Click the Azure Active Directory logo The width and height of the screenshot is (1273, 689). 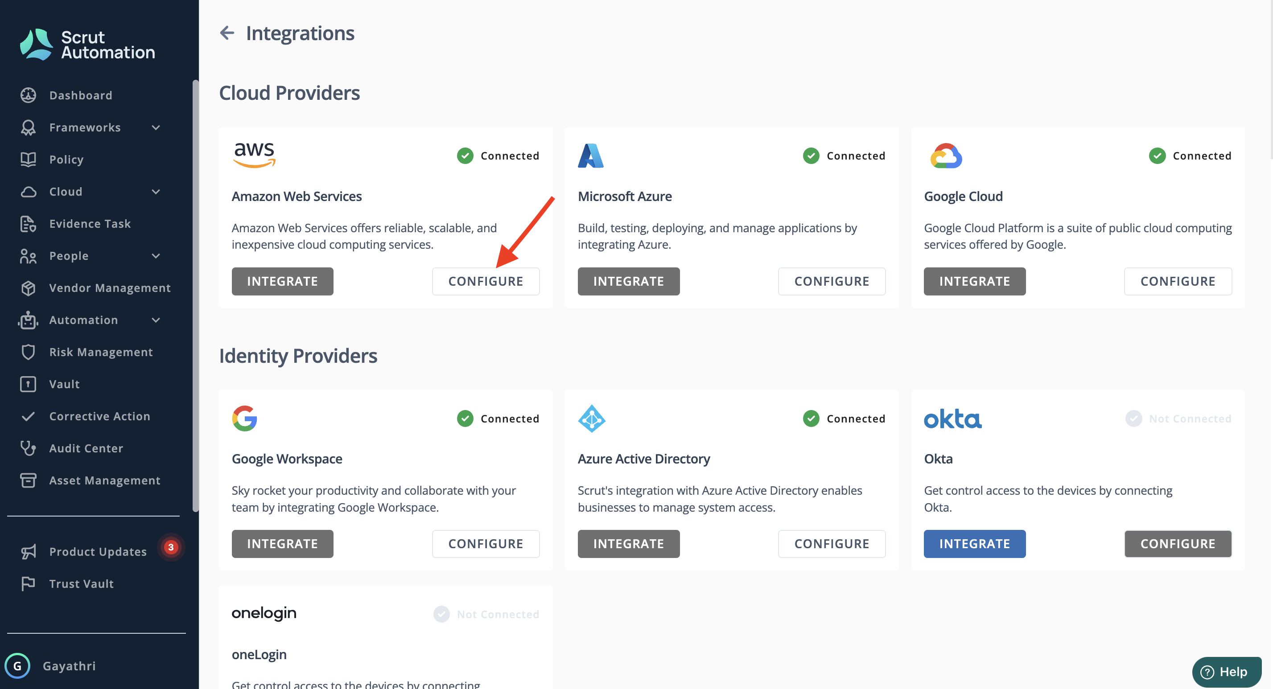(592, 418)
